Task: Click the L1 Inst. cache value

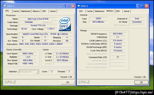Action: (x=63, y=57)
